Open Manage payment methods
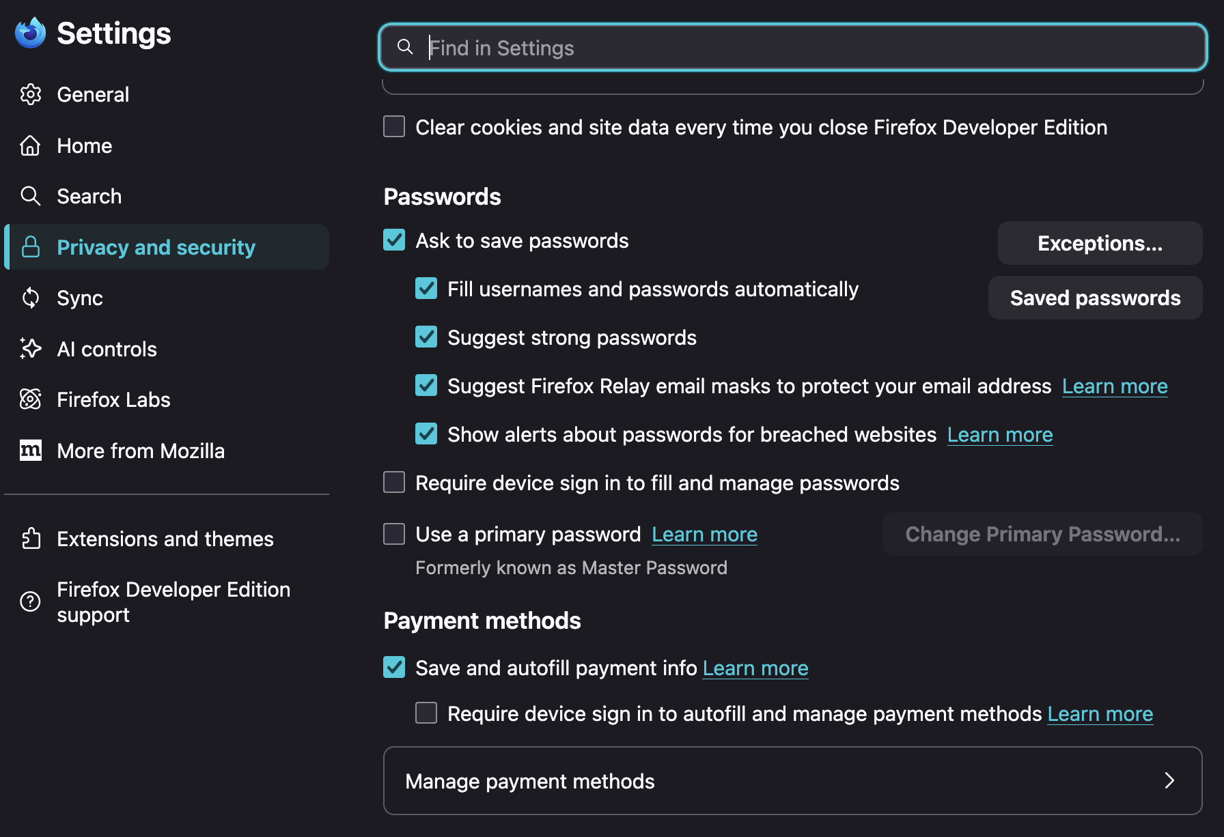The image size is (1224, 837). [x=792, y=780]
